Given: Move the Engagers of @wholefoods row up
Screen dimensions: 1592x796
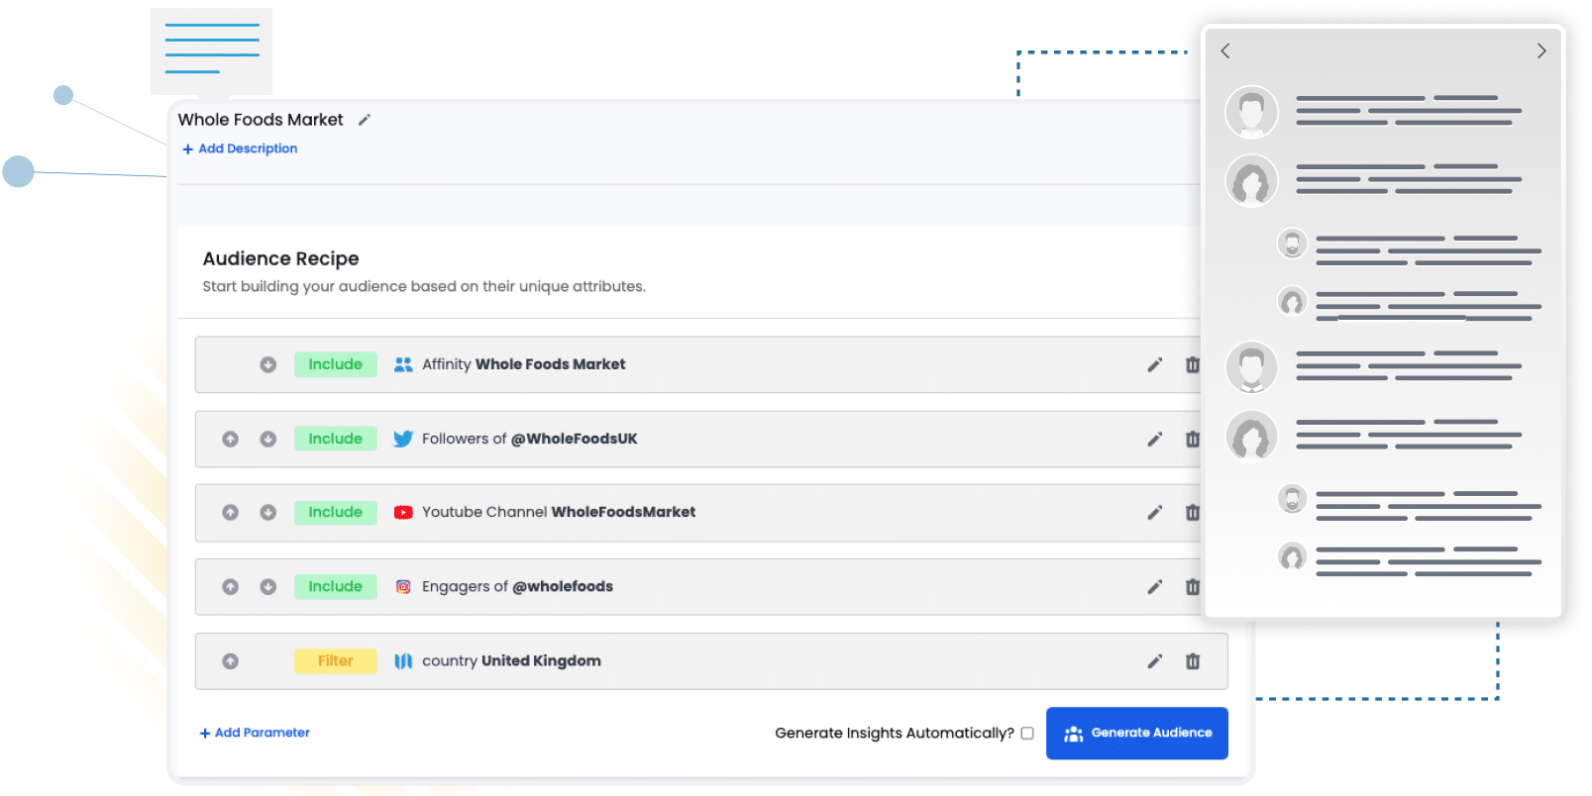Looking at the screenshot, I should (230, 586).
